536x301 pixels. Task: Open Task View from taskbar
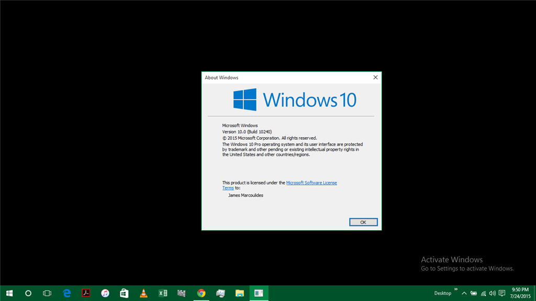tap(47, 293)
